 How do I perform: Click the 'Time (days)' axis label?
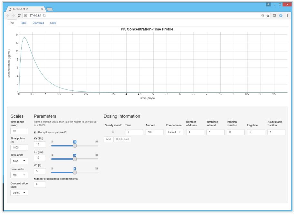click(x=147, y=98)
